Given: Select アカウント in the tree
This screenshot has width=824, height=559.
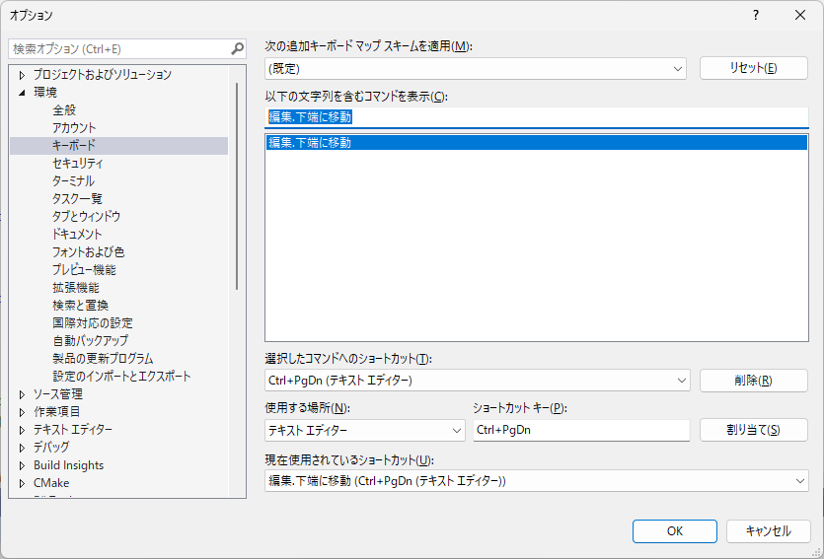Looking at the screenshot, I should pyautogui.click(x=74, y=128).
